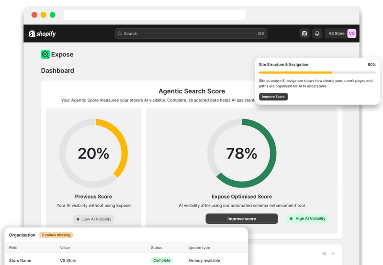Open the VS Store account menu

[341, 33]
